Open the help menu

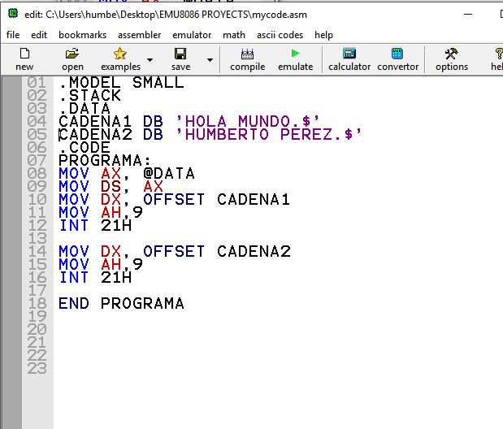pos(323,35)
